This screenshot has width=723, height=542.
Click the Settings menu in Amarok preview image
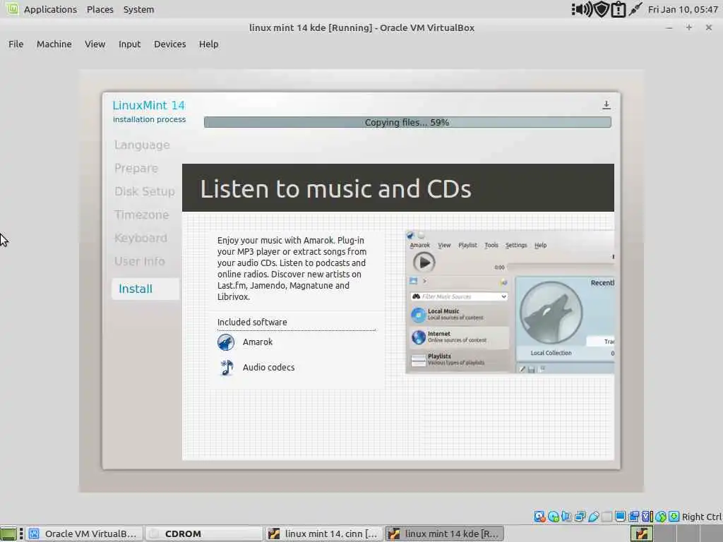516,245
